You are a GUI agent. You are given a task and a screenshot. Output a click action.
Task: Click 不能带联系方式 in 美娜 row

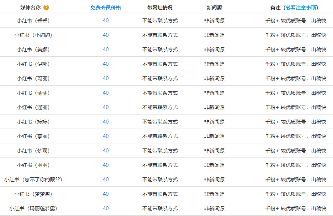coord(160,49)
